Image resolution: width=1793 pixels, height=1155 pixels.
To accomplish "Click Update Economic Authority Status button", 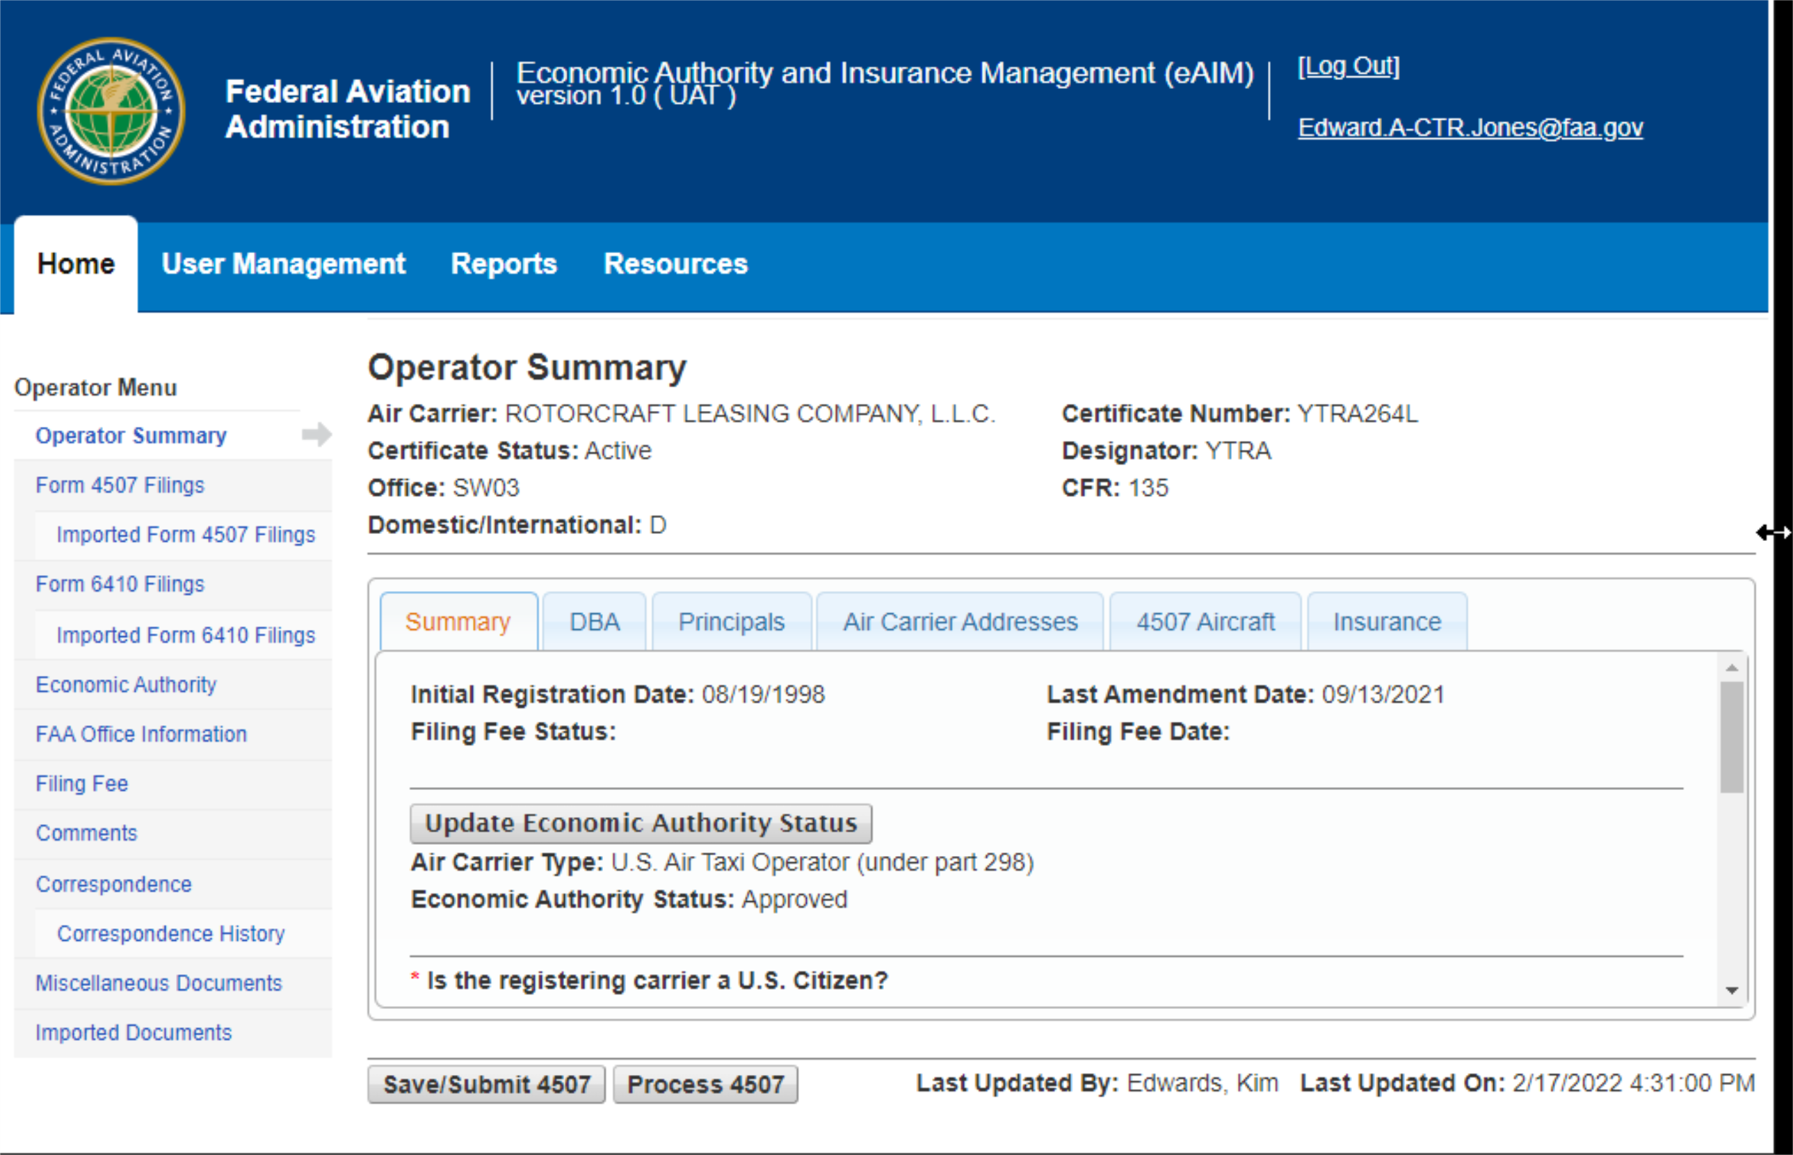I will tap(641, 823).
